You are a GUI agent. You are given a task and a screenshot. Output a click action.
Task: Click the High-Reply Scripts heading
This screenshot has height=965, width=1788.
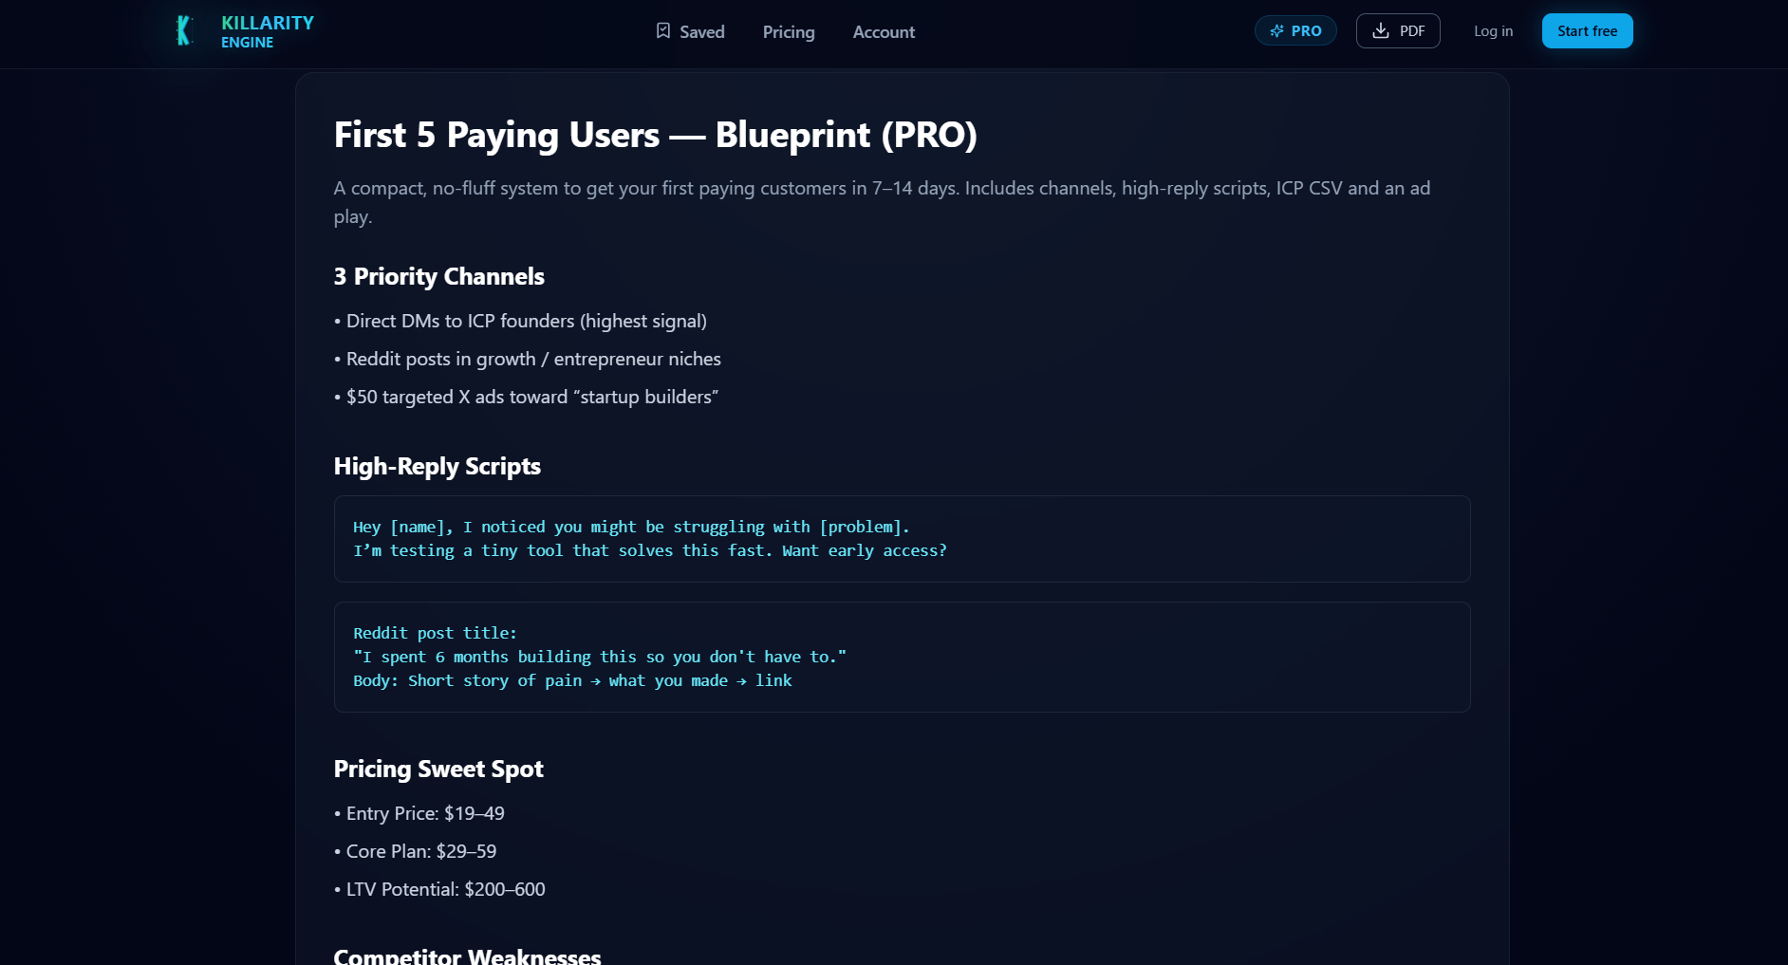point(437,466)
